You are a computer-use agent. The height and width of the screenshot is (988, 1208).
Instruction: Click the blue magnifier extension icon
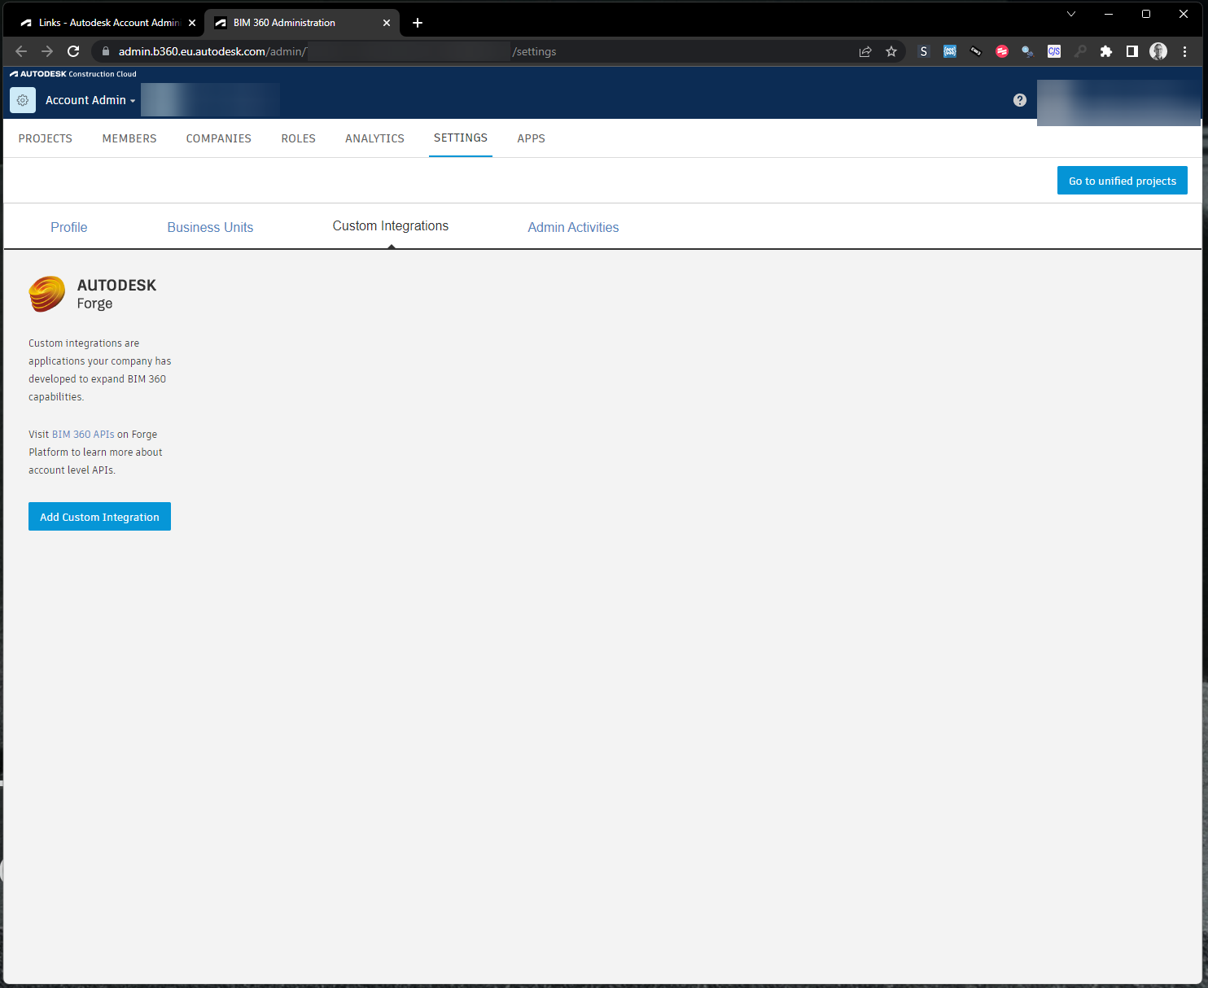[1028, 51]
